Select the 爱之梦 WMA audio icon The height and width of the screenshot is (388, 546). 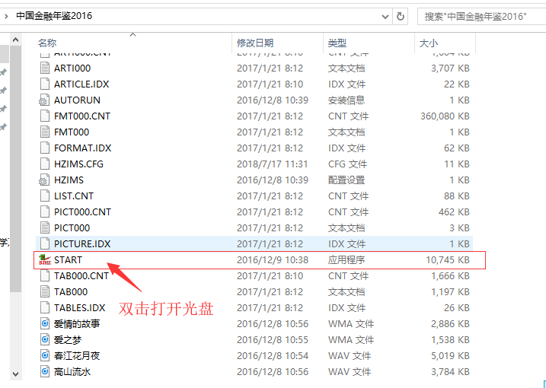[x=45, y=340]
